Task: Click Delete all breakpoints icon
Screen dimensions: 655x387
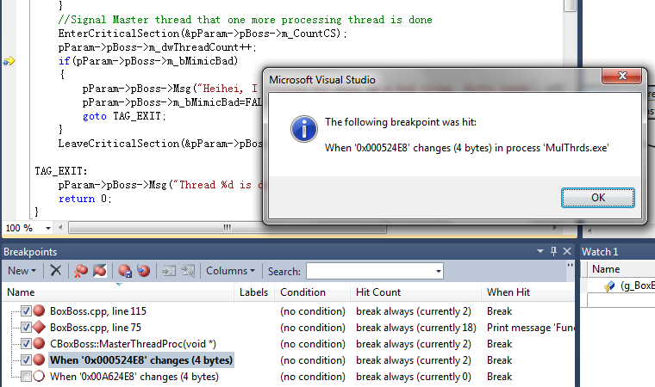Action: click(x=78, y=271)
